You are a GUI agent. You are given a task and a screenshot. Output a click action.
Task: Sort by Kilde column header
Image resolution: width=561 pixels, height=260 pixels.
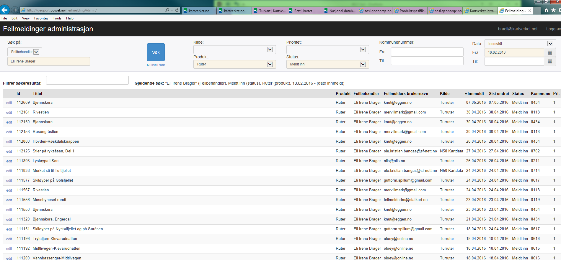tap(445, 94)
